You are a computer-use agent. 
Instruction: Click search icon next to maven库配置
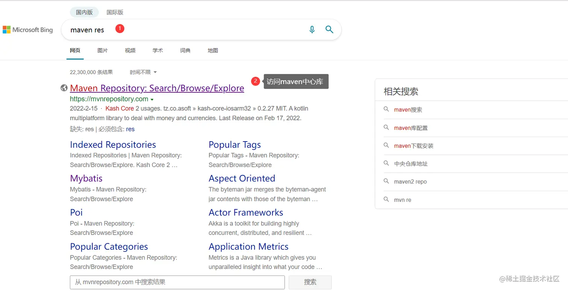(x=386, y=128)
